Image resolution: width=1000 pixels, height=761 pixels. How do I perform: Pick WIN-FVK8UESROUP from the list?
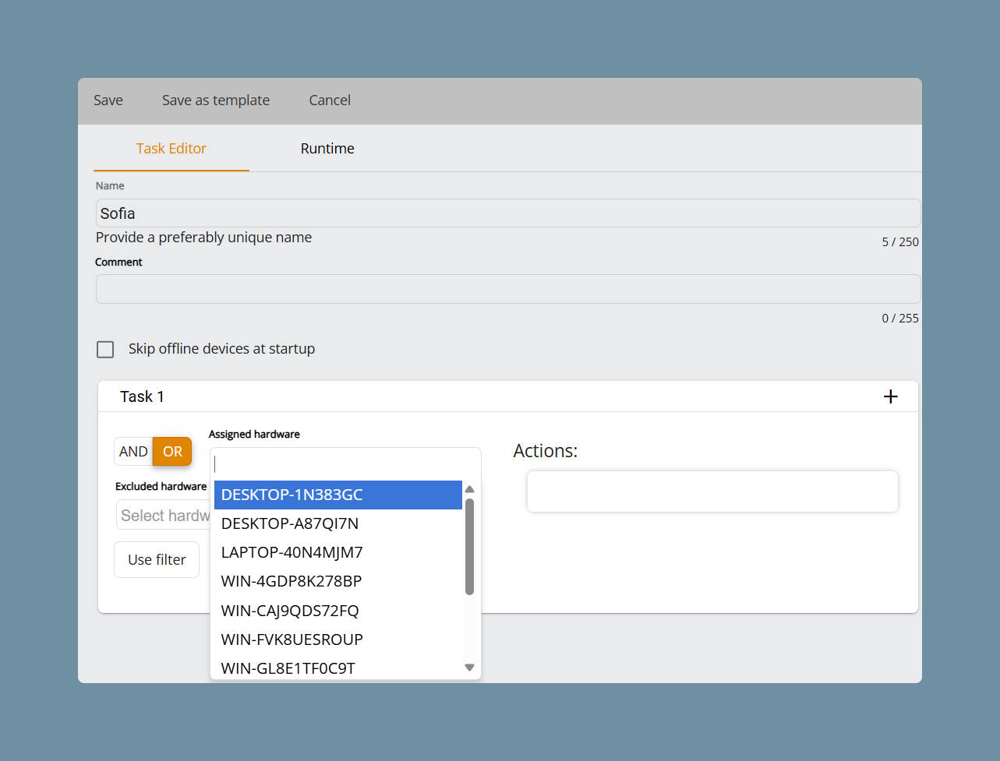(x=338, y=639)
